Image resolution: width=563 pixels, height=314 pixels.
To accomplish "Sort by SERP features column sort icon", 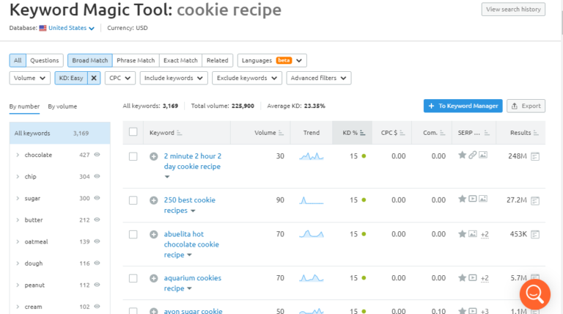I will (487, 133).
